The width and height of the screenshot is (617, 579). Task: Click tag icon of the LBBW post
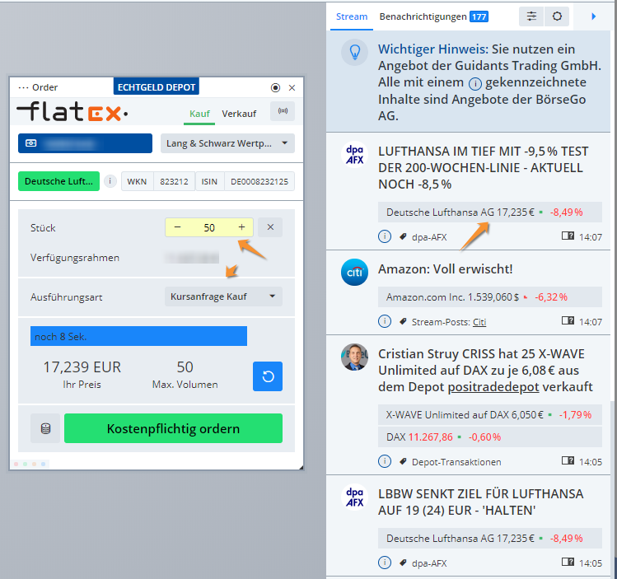click(403, 563)
